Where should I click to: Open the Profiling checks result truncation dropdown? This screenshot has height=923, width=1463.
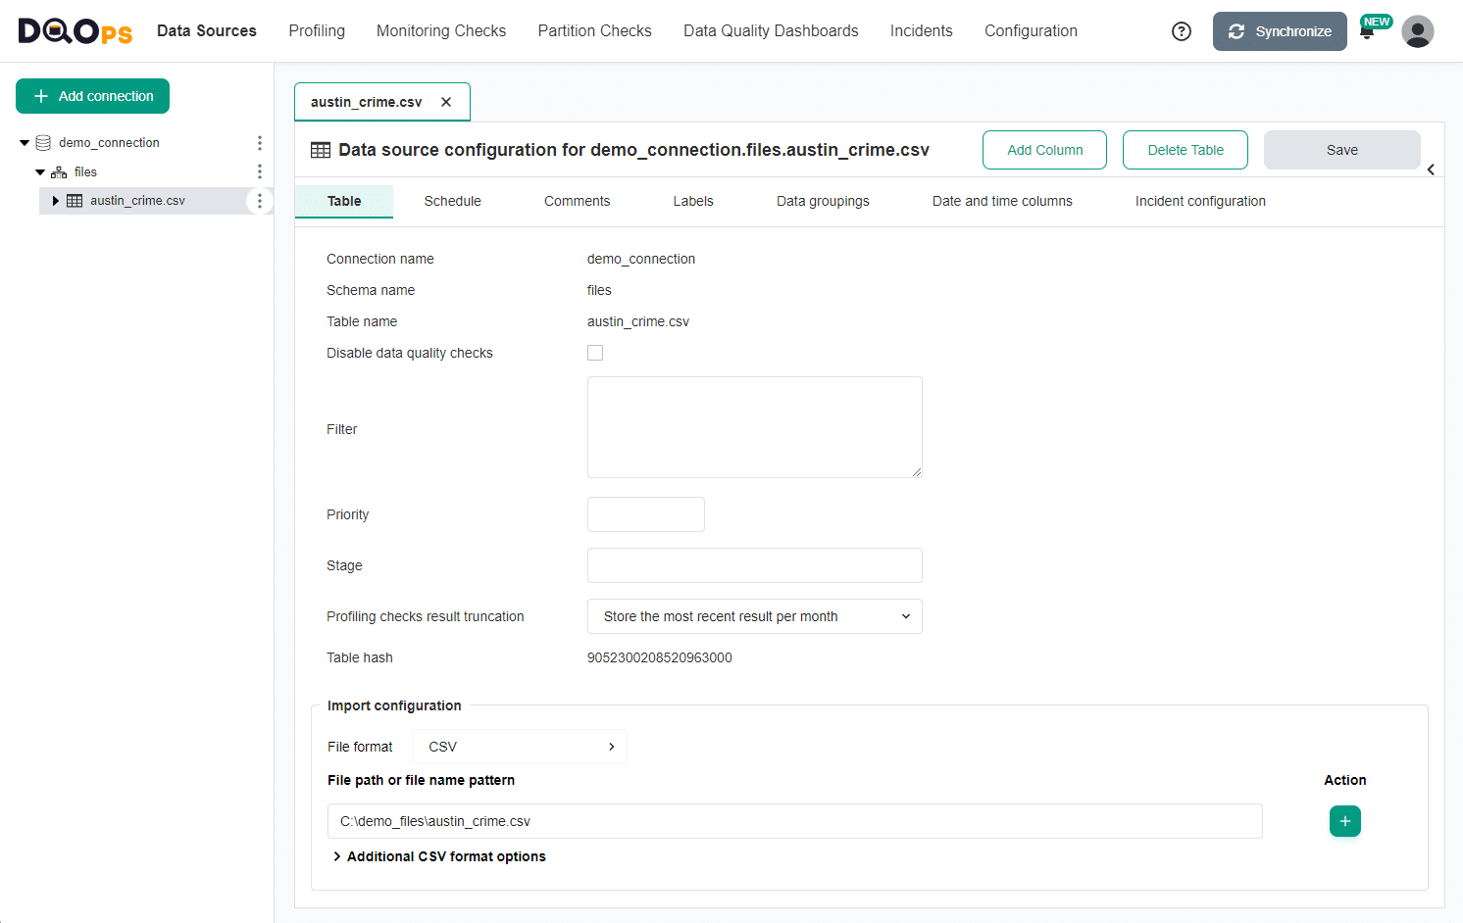pyautogui.click(x=754, y=616)
